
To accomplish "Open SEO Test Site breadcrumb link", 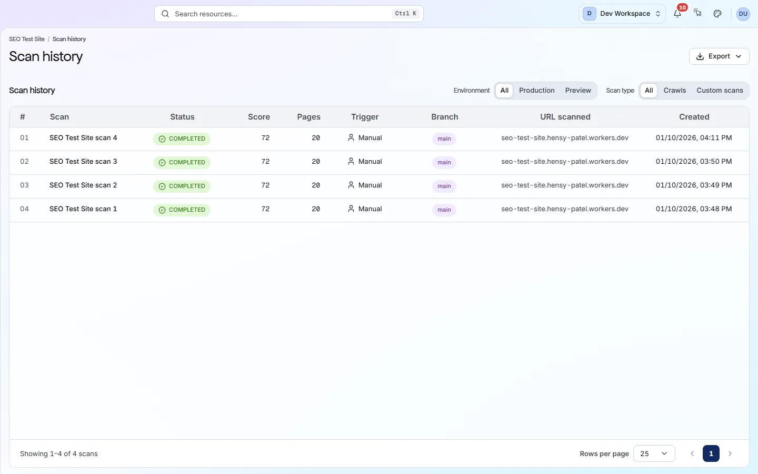I will [27, 39].
